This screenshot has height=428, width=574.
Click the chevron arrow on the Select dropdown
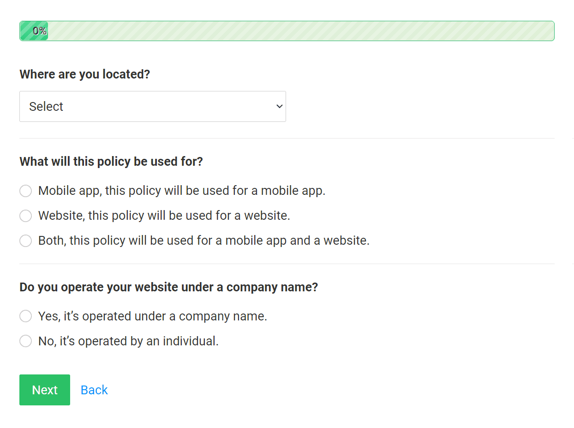tap(279, 106)
